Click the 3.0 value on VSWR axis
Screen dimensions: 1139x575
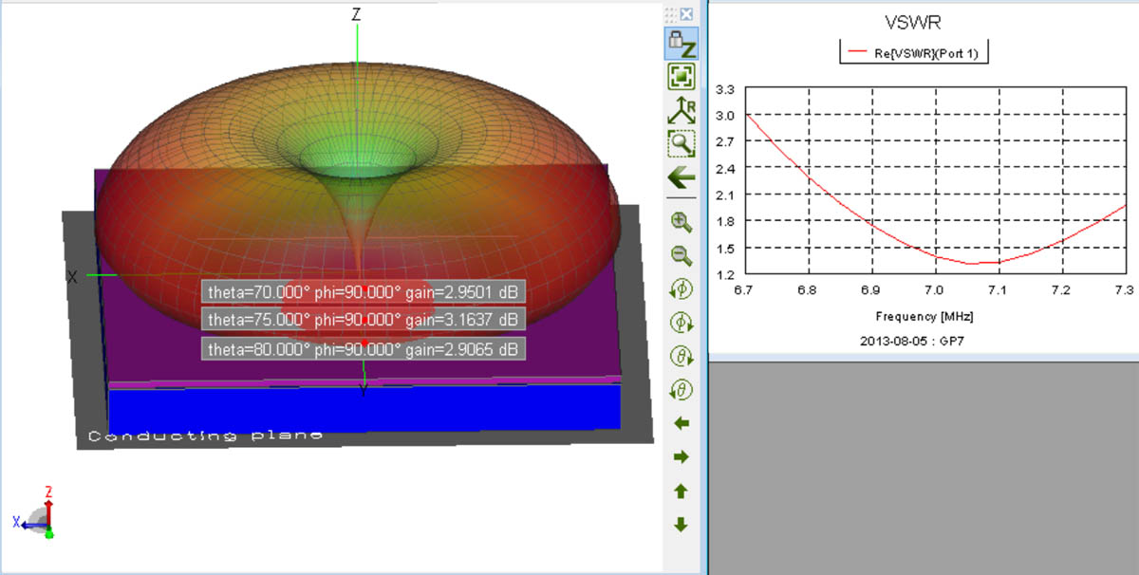pyautogui.click(x=725, y=114)
